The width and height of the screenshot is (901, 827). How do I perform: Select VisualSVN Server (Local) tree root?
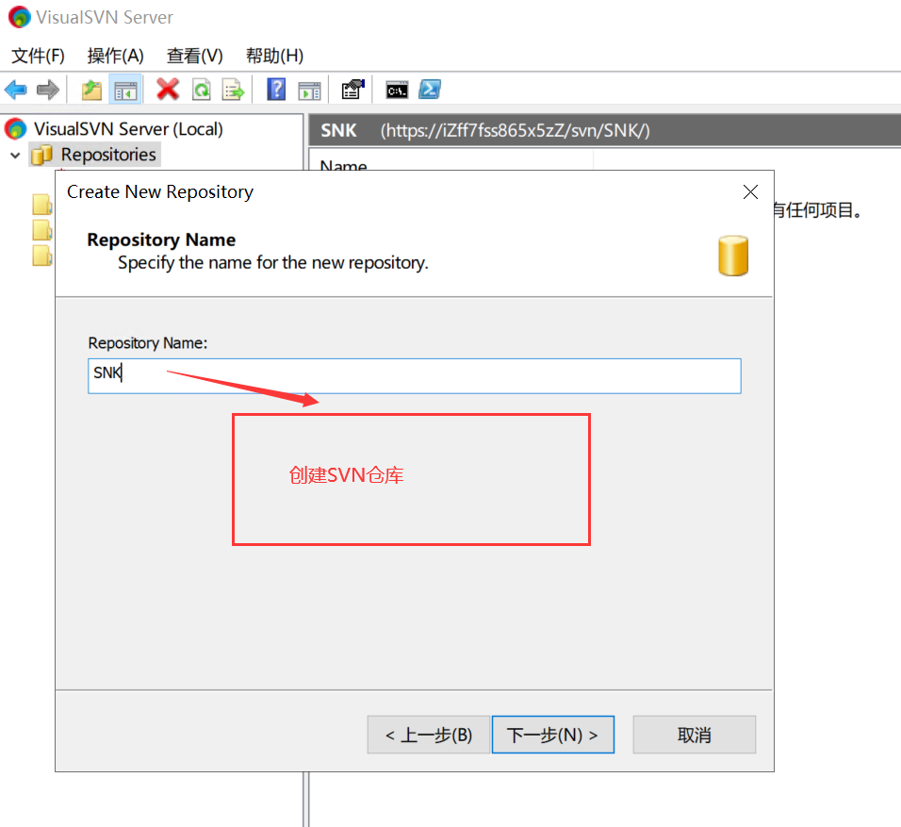(x=128, y=129)
